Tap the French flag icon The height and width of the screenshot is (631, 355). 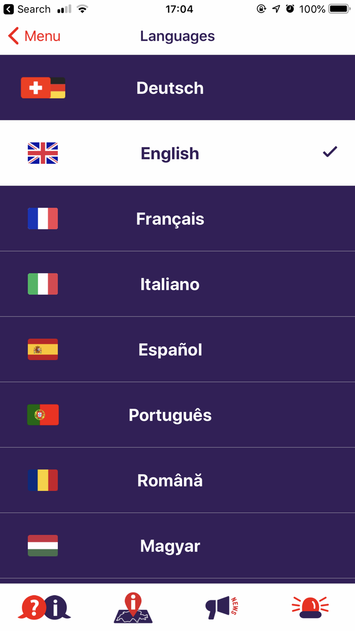(43, 219)
